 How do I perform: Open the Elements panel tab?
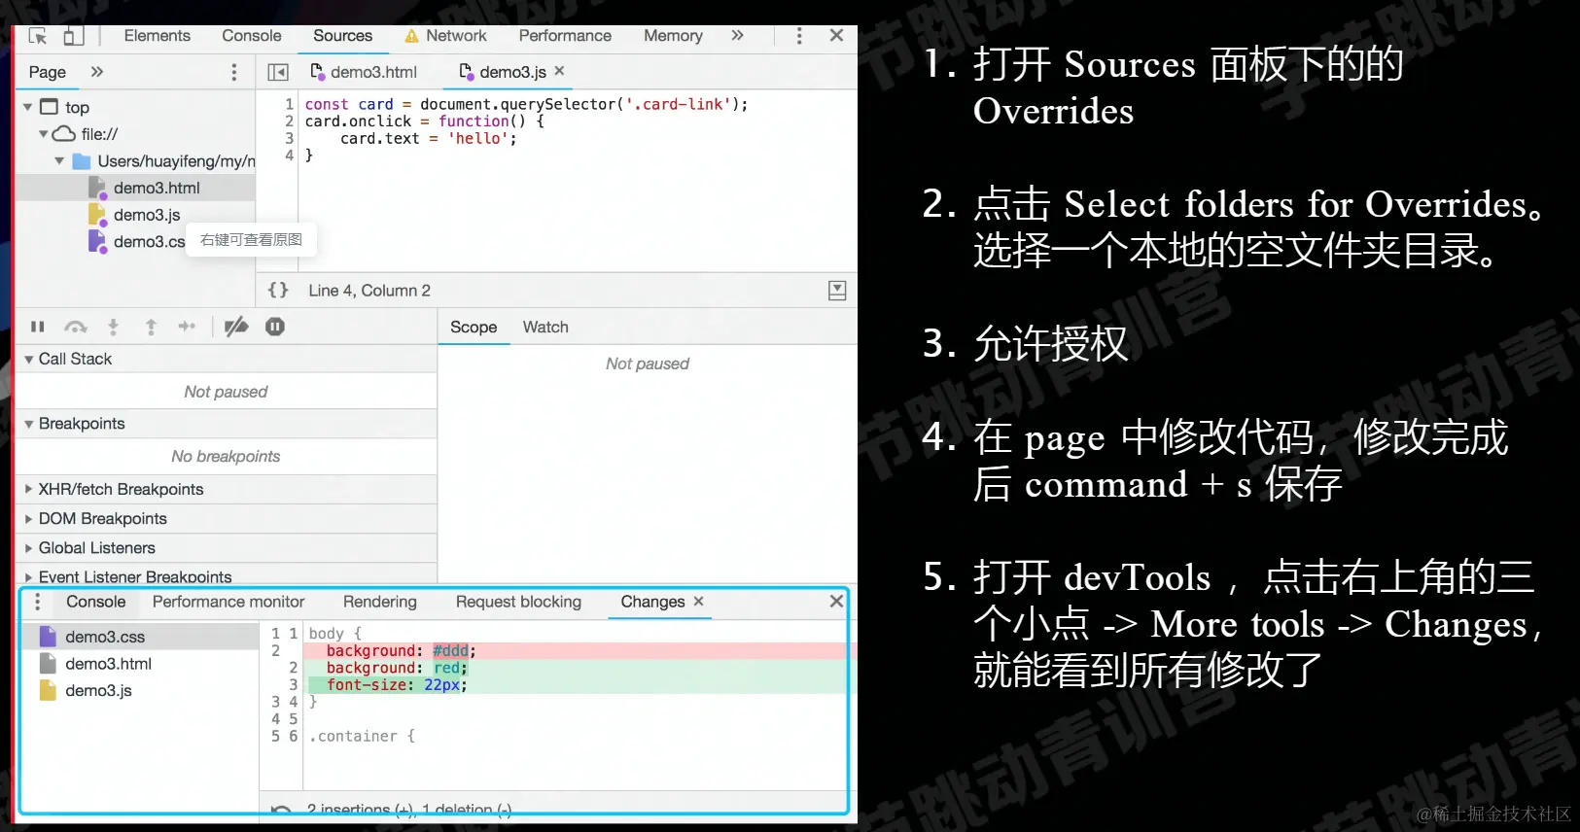[157, 36]
